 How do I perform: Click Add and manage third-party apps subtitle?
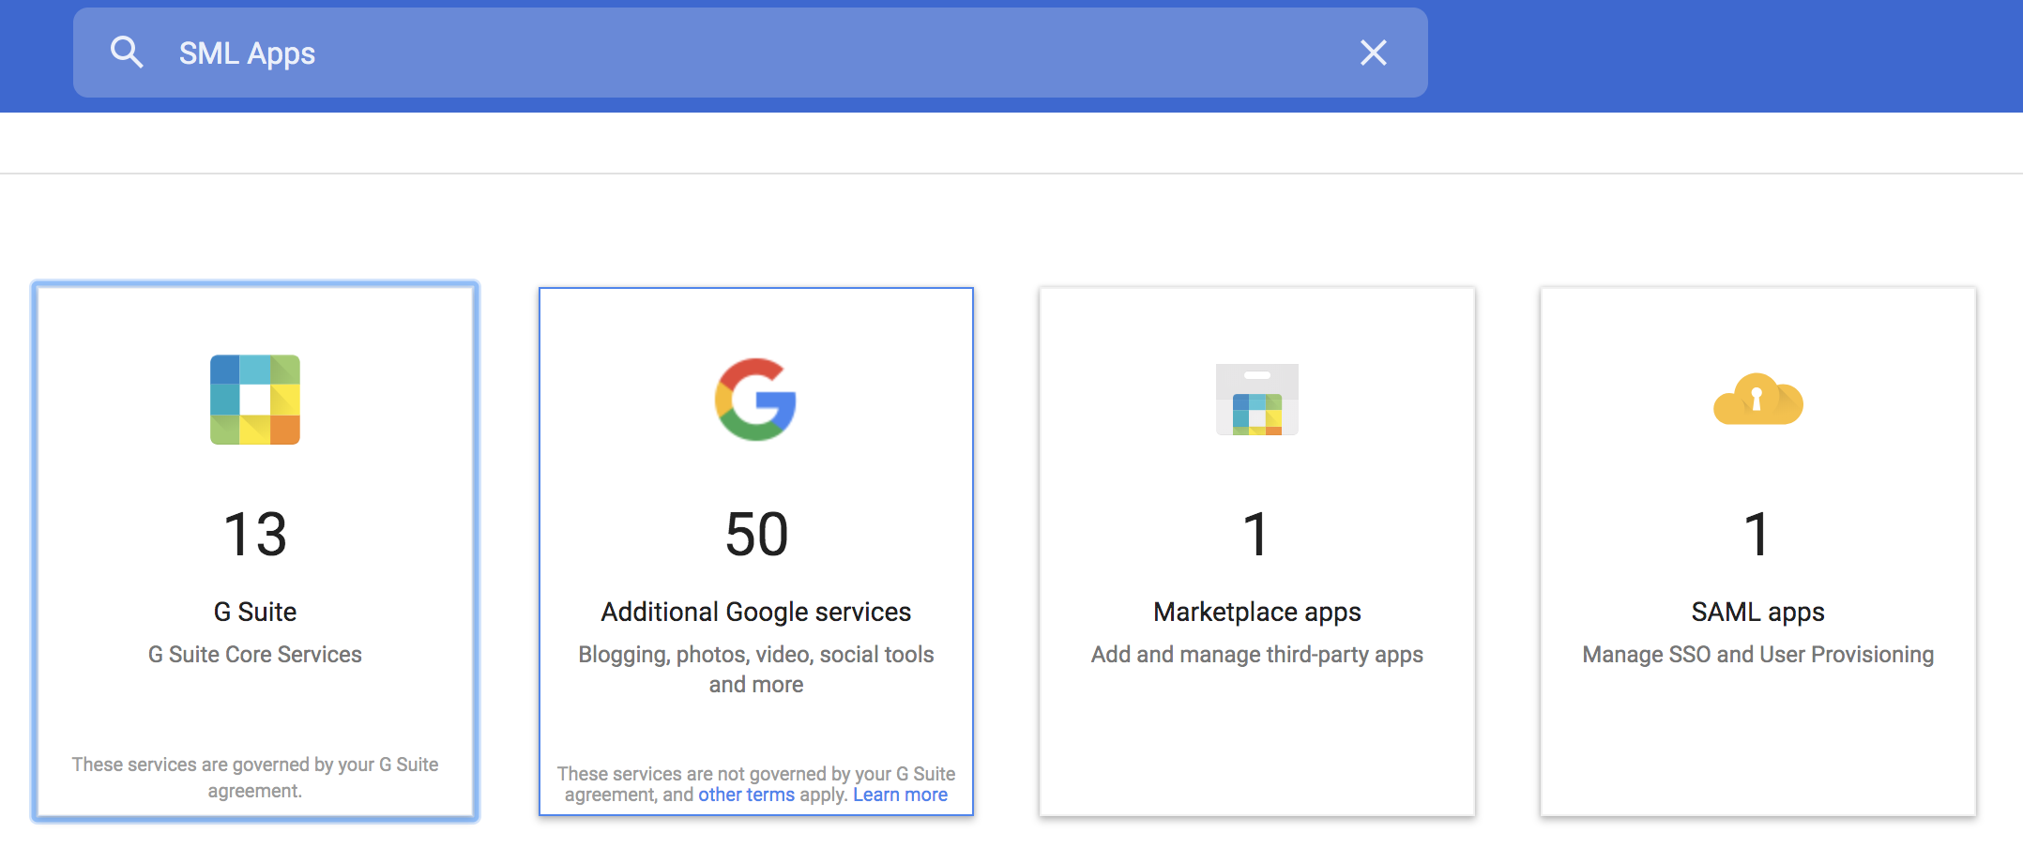[1257, 655]
